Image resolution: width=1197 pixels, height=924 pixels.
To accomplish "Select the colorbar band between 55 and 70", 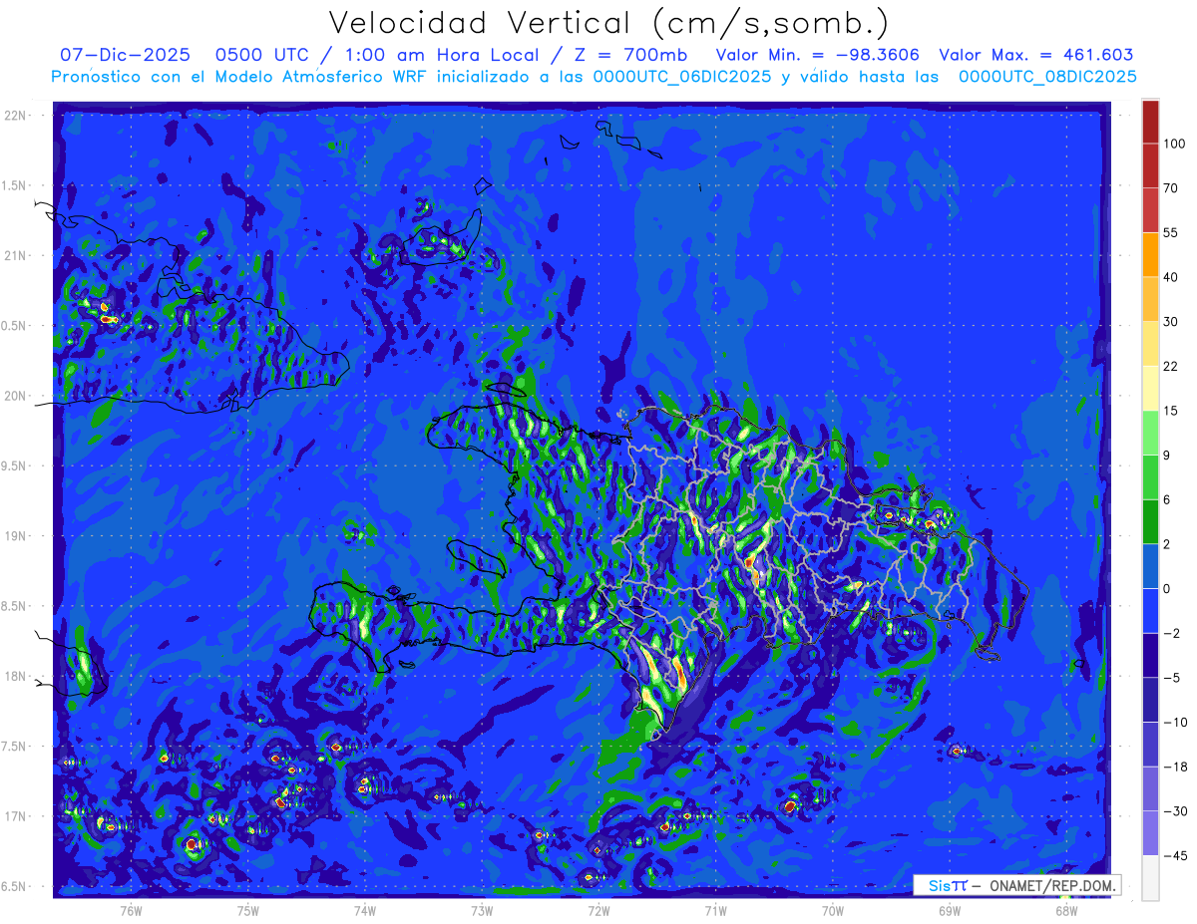I will pyautogui.click(x=1150, y=209).
